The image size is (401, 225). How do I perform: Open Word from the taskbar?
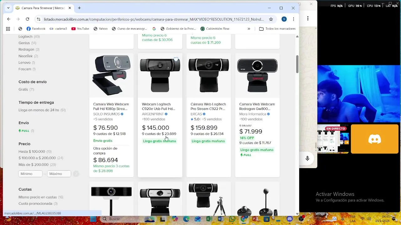pos(221,219)
